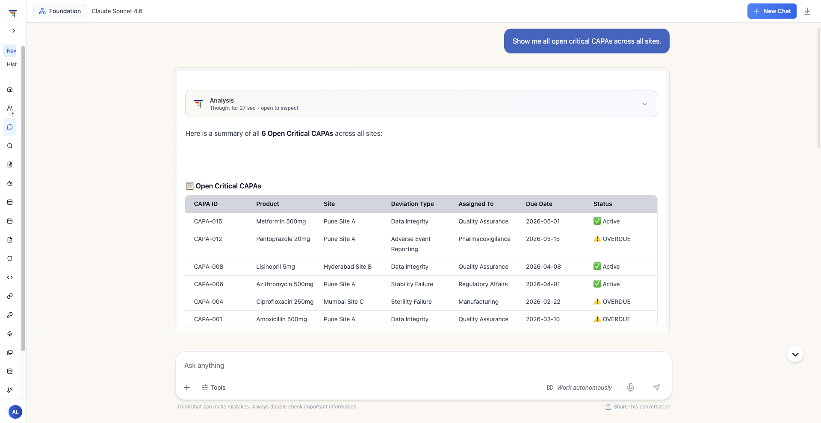Click the microphone voice input icon

point(631,388)
